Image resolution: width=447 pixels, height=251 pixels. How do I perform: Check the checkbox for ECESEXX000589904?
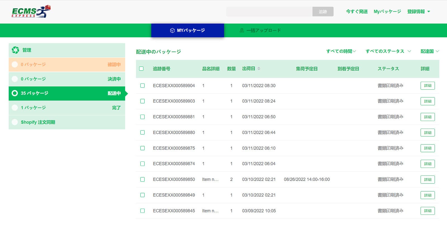click(142, 86)
